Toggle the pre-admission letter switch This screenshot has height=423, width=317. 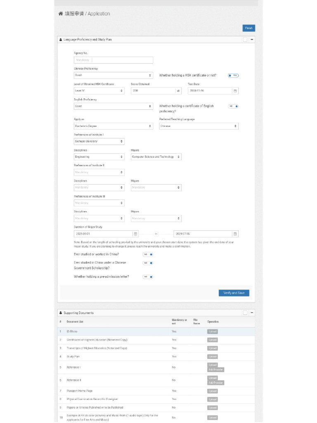(148, 277)
